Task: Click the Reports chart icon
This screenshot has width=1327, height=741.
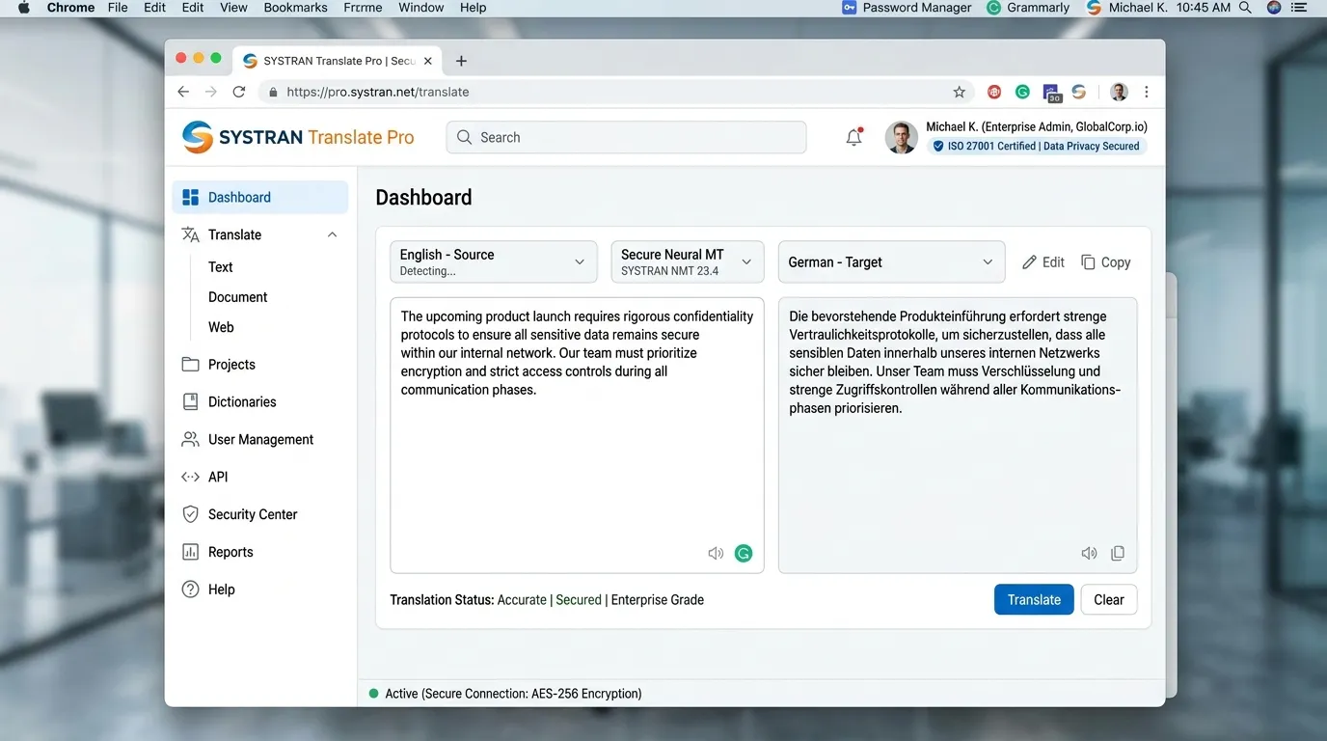Action: click(x=190, y=552)
